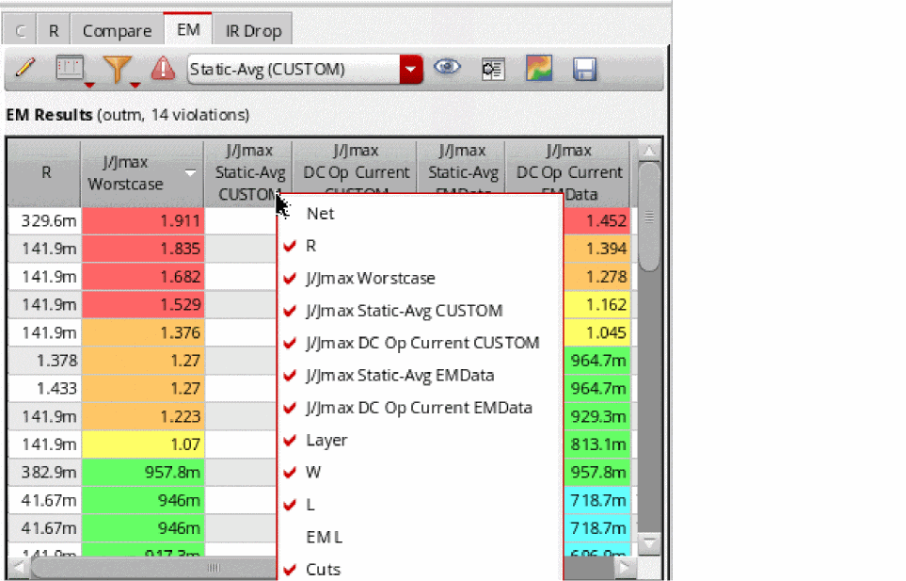The height and width of the screenshot is (581, 906).
Task: Open the column layout toolbar icon
Action: click(x=70, y=68)
